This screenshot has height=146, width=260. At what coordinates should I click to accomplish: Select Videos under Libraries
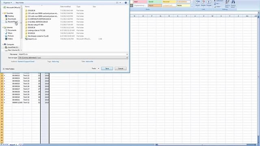point(10,39)
